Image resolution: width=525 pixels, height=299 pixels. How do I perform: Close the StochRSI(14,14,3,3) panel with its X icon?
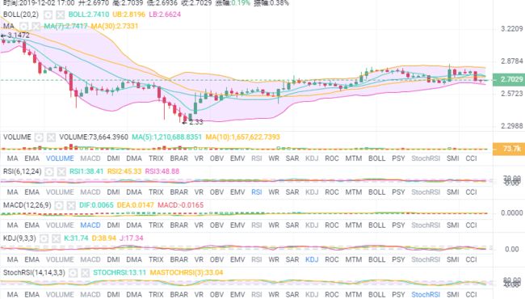pos(85,273)
